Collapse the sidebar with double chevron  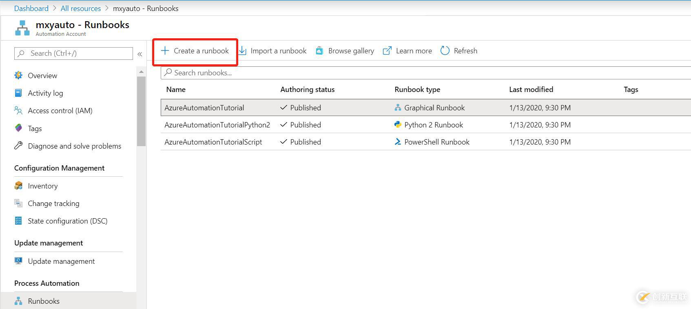[140, 54]
